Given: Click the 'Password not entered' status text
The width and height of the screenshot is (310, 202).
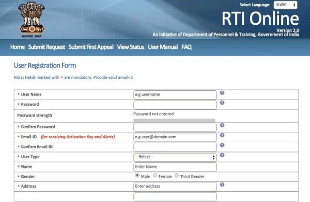Looking at the screenshot, I should click(x=153, y=114).
